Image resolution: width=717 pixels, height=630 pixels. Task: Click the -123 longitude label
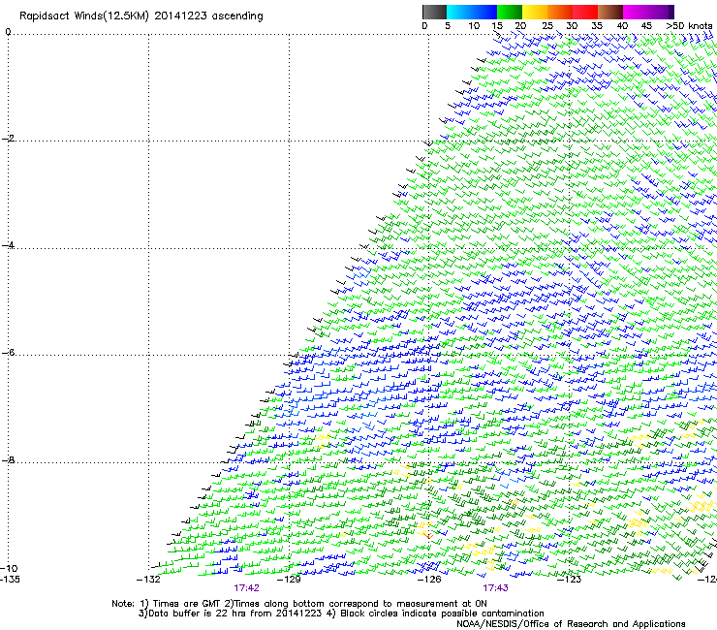[569, 580]
